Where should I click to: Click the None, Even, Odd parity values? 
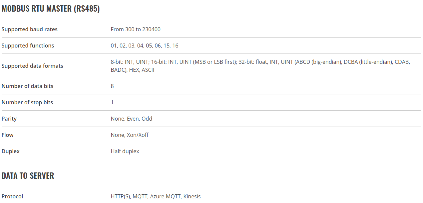click(x=132, y=119)
